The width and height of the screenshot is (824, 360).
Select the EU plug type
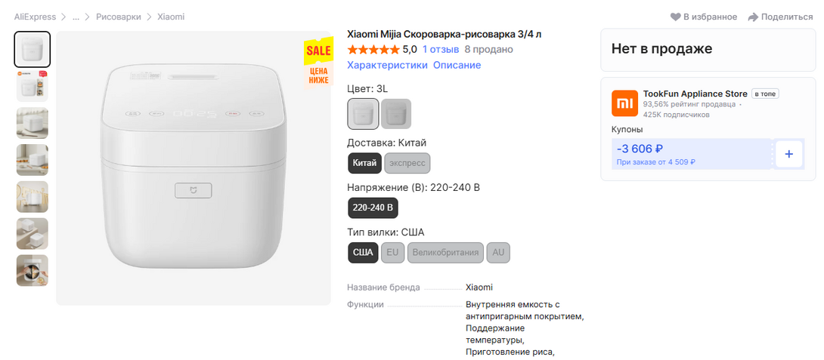392,252
